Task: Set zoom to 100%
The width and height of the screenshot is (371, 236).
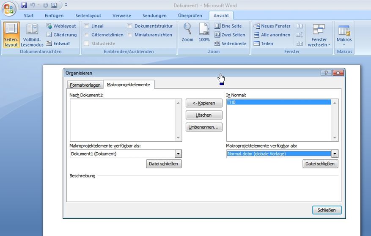Action: 204,33
